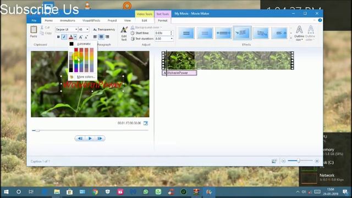352x198 pixels.
Task: Click the preview seek slider handle
Action: click(37, 130)
